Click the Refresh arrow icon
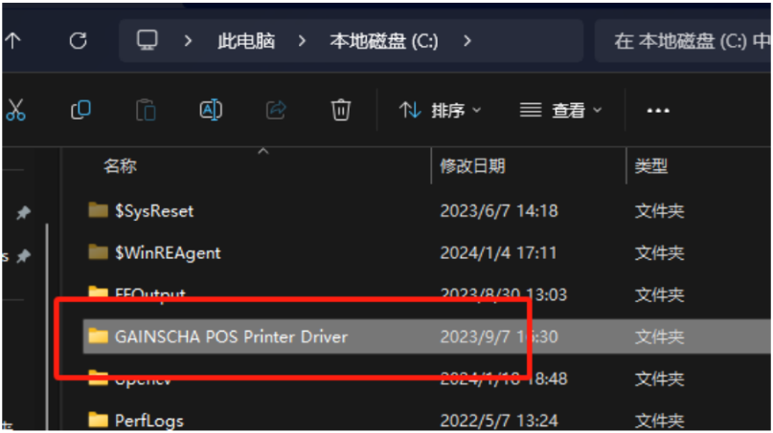The width and height of the screenshot is (773, 433). click(78, 41)
